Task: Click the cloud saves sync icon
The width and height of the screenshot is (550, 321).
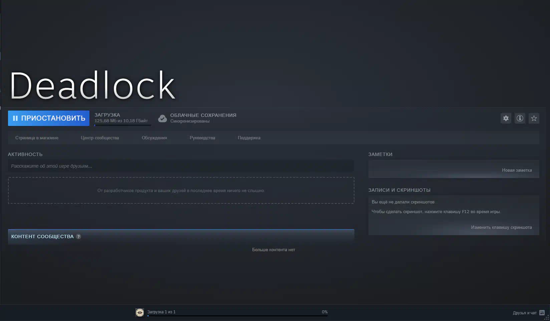Action: click(x=163, y=118)
